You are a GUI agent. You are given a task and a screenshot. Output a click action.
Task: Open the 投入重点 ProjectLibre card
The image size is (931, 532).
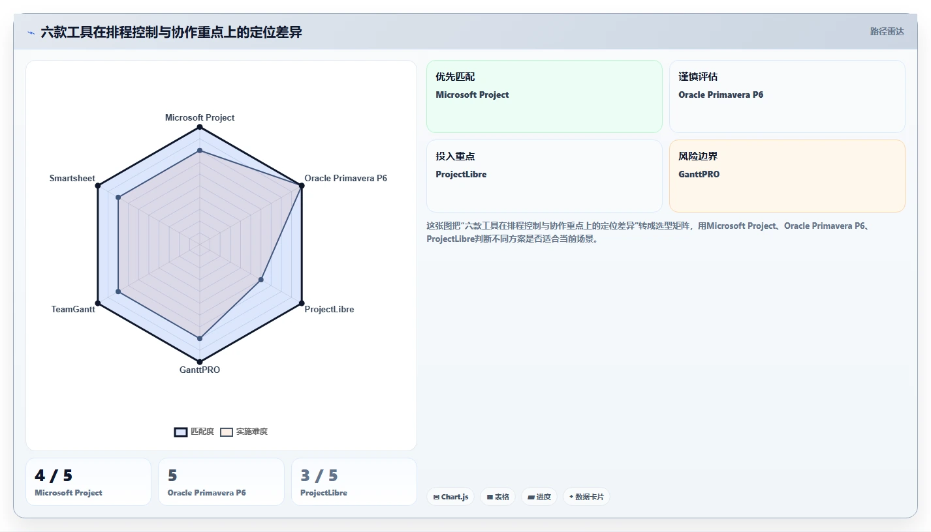coord(544,176)
